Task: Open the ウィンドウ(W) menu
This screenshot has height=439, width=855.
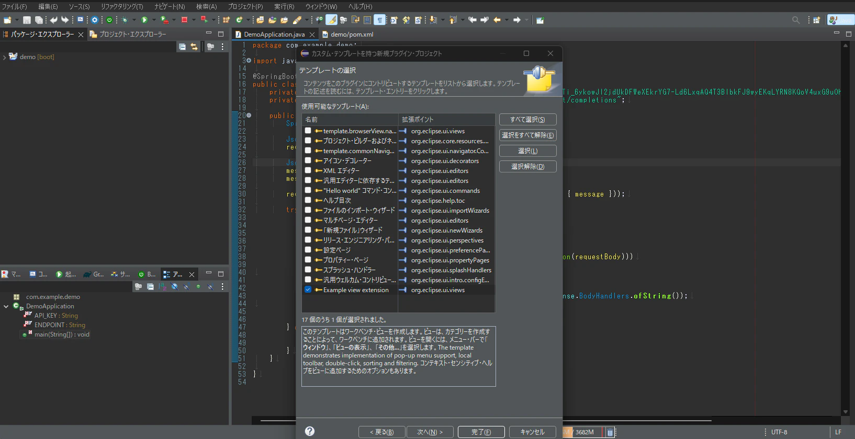Action: click(x=321, y=6)
